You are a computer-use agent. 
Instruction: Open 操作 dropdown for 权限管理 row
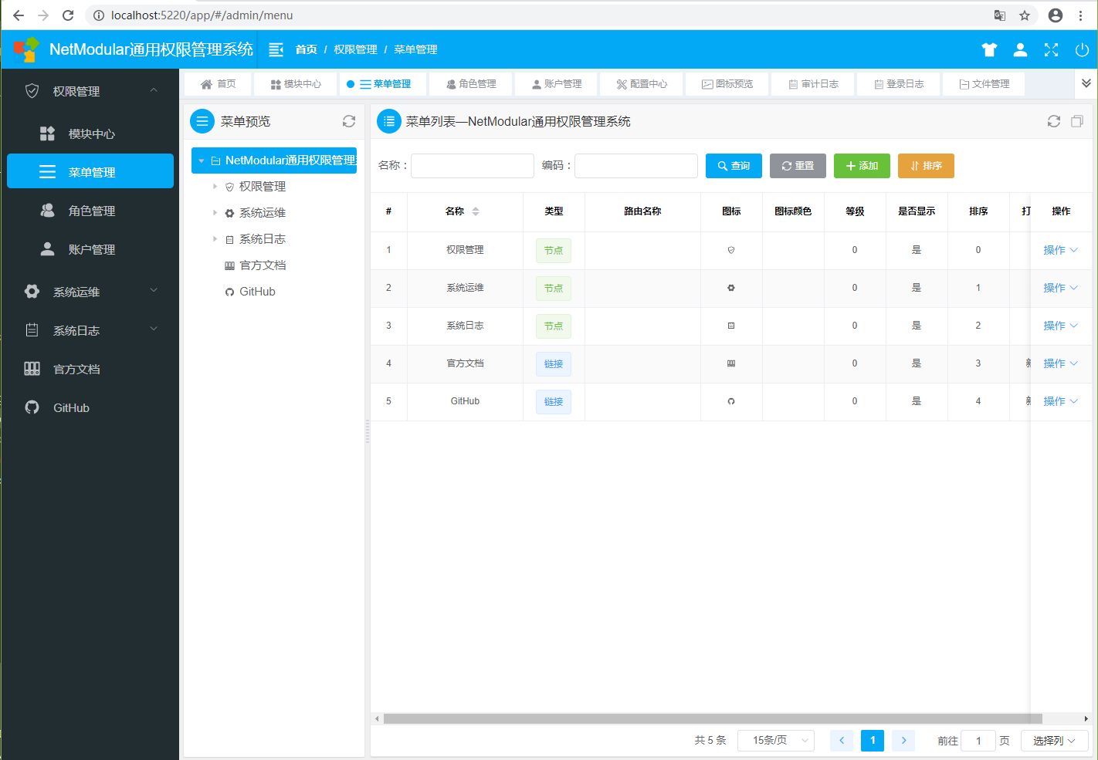[x=1060, y=250]
